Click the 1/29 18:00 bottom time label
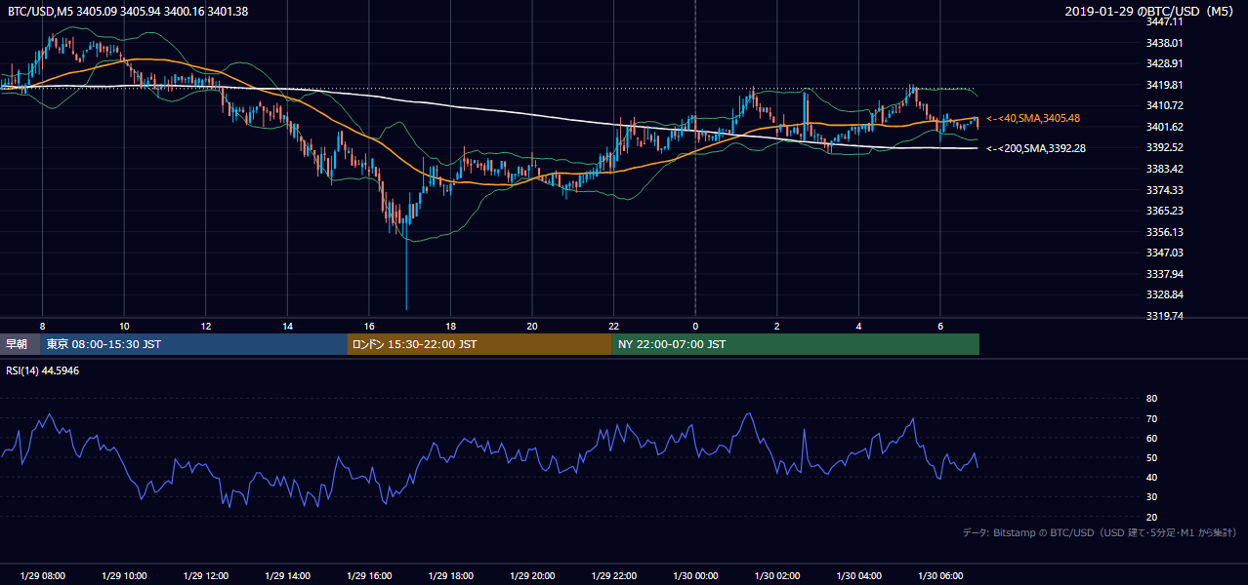Image resolution: width=1248 pixels, height=585 pixels. coord(450,576)
